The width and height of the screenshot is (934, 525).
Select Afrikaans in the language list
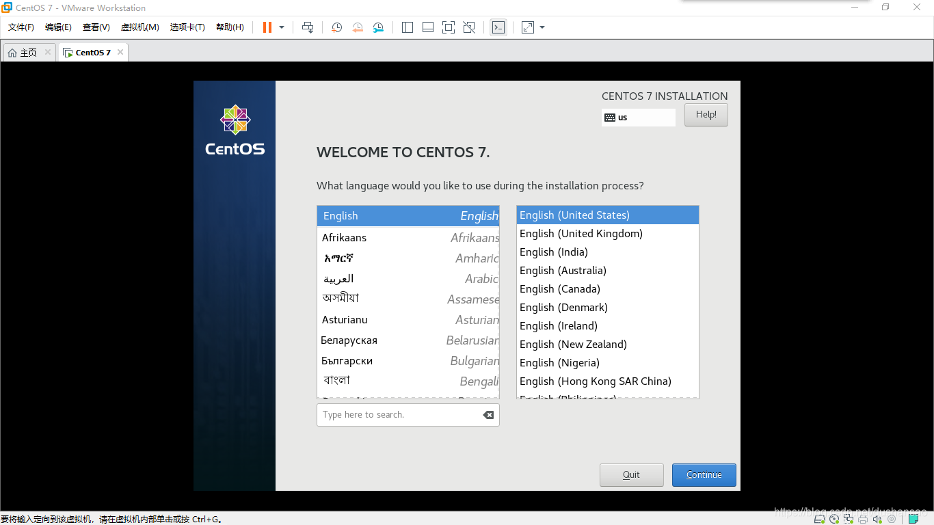[408, 238]
